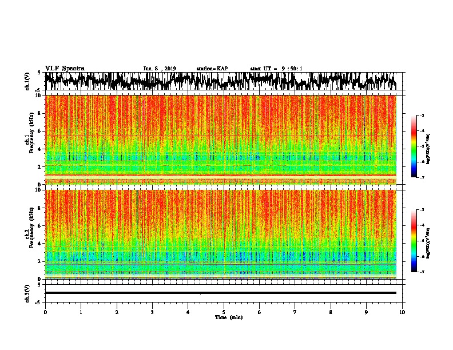Click the "-3" label on ch.1 color bar
Screen dimensions: 453x350
(422, 115)
